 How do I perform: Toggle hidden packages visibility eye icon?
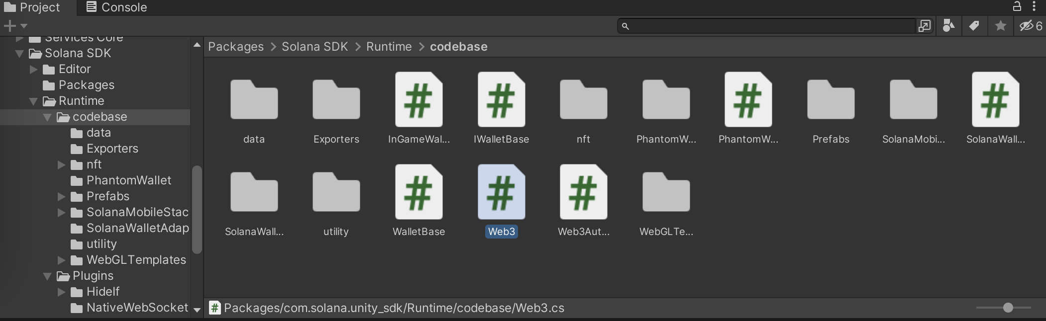tap(1031, 26)
